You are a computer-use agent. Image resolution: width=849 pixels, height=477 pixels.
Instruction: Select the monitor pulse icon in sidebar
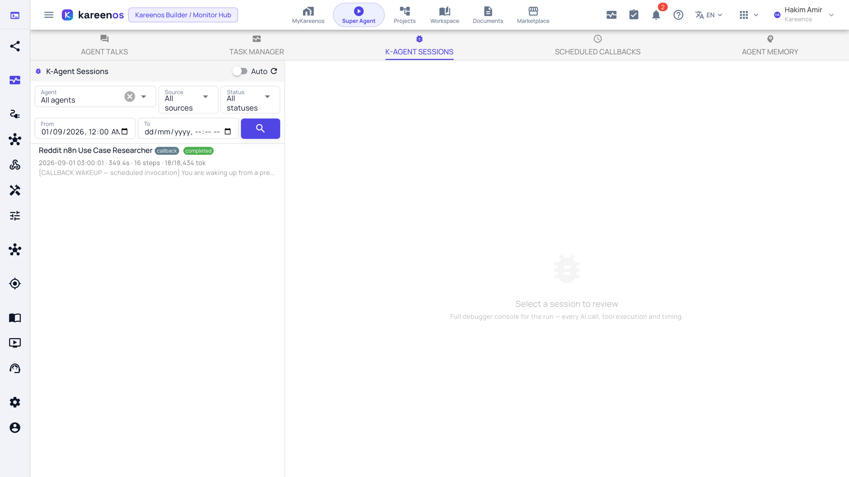(15, 80)
